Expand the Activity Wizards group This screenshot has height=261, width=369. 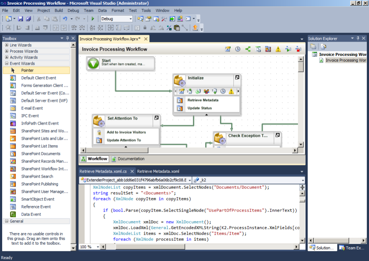tap(6, 57)
